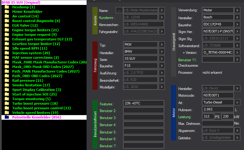Open dropdown arrow next to Ausführung field

point(162,73)
